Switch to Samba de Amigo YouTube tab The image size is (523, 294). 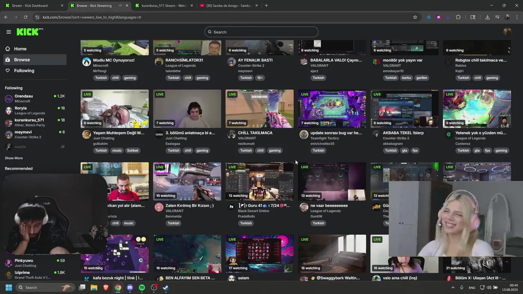[x=228, y=6]
